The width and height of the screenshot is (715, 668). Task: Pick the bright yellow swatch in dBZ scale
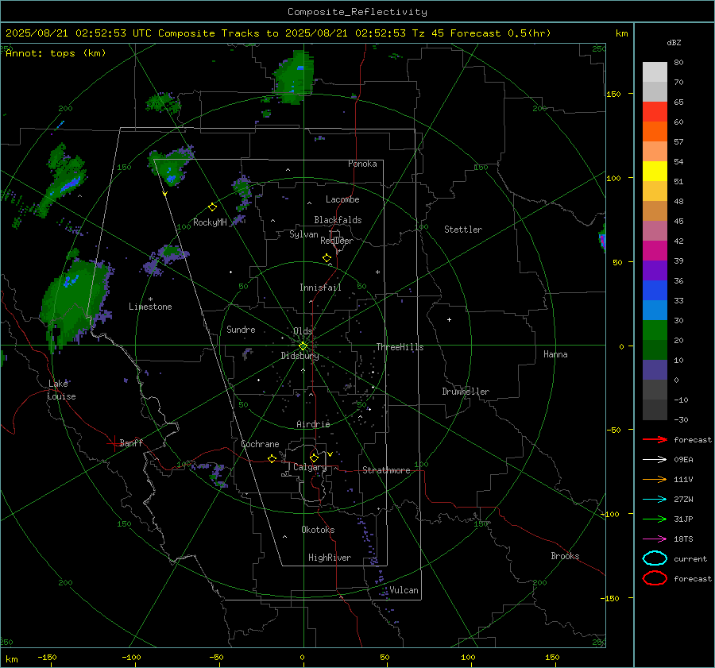[655, 172]
